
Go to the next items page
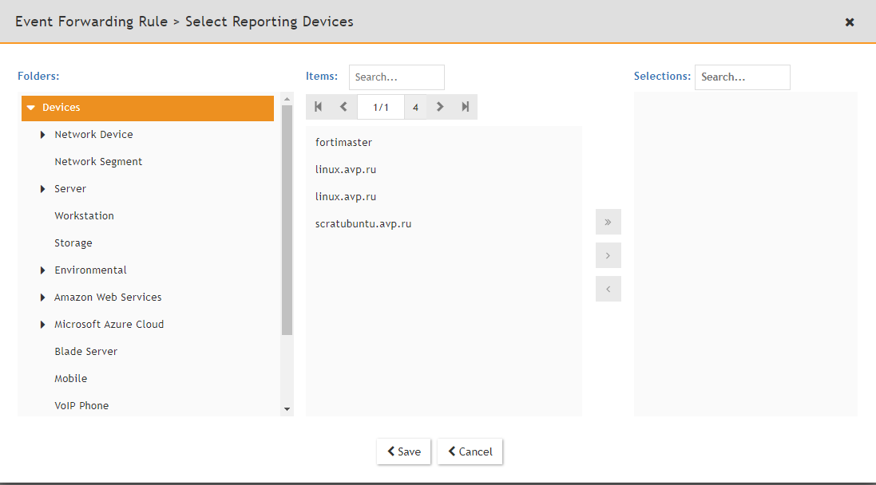tap(440, 106)
